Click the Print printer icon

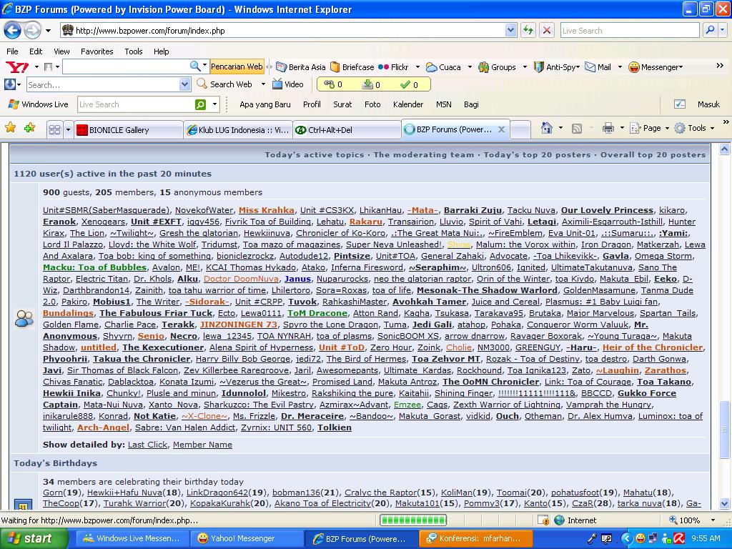pyautogui.click(x=608, y=128)
